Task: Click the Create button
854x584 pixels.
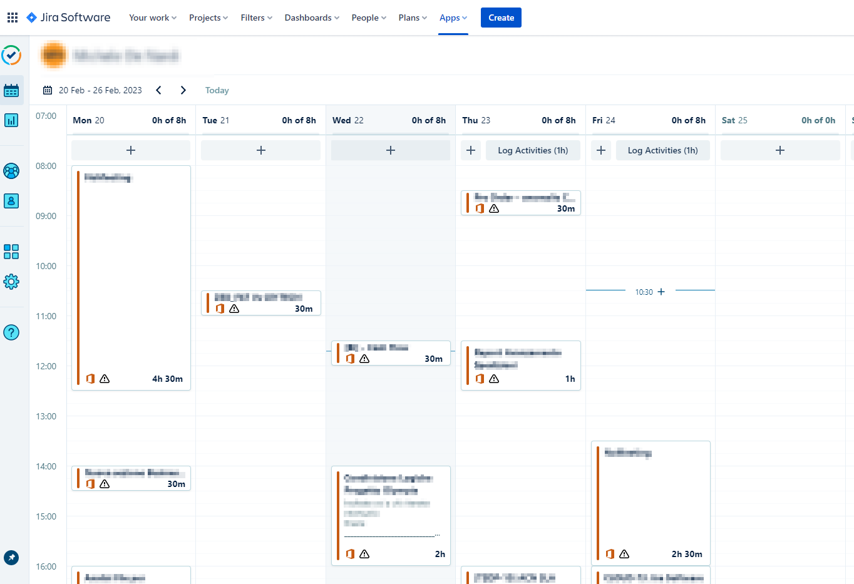Action: tap(501, 18)
